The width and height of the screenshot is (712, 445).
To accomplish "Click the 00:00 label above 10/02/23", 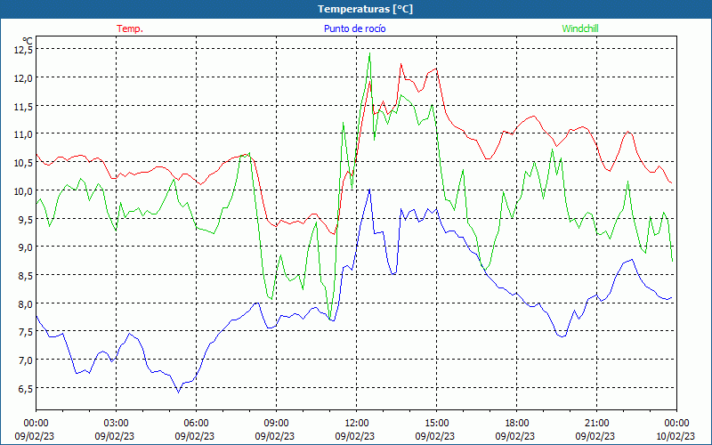I will coord(676,423).
